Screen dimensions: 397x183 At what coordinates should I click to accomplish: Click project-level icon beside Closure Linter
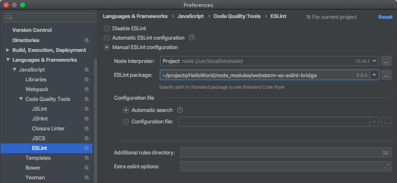click(86, 129)
